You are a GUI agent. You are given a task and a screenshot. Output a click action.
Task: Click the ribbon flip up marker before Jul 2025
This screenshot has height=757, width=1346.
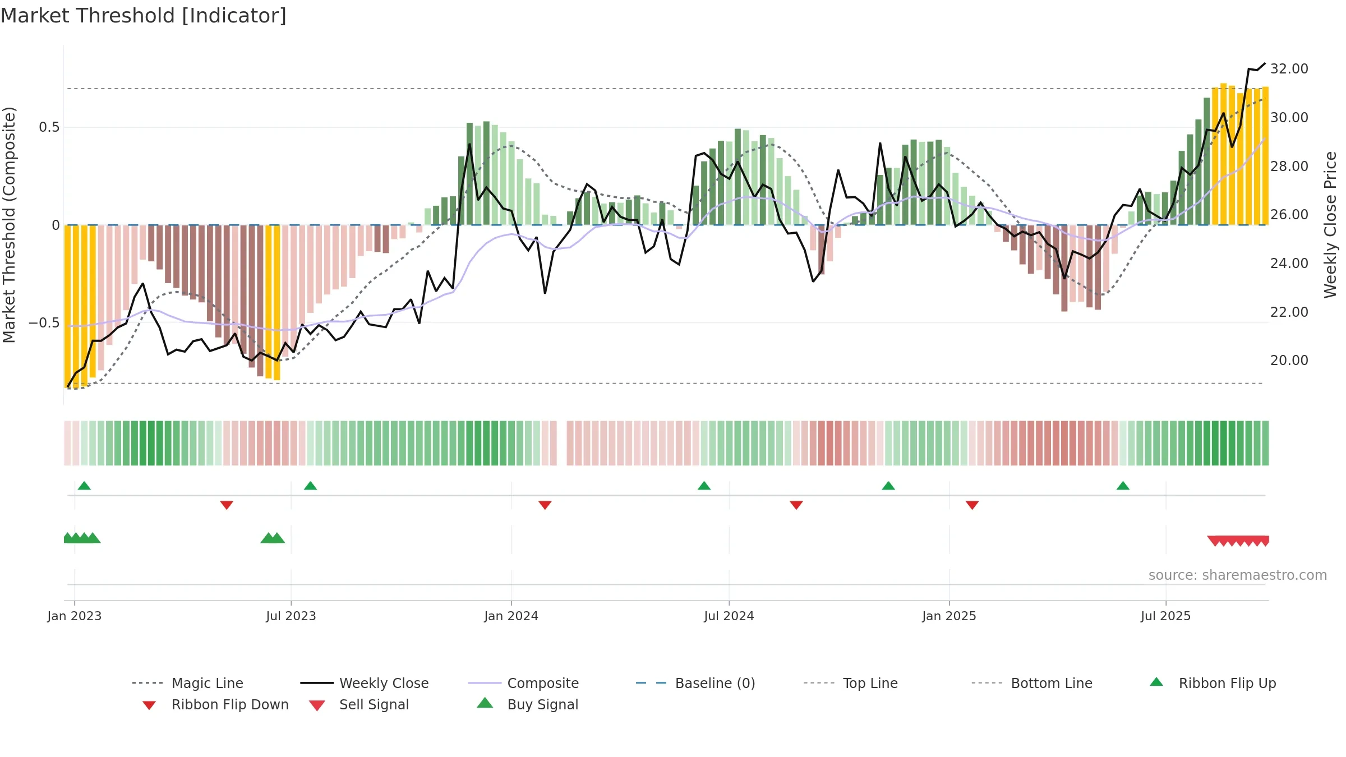[x=1123, y=486]
